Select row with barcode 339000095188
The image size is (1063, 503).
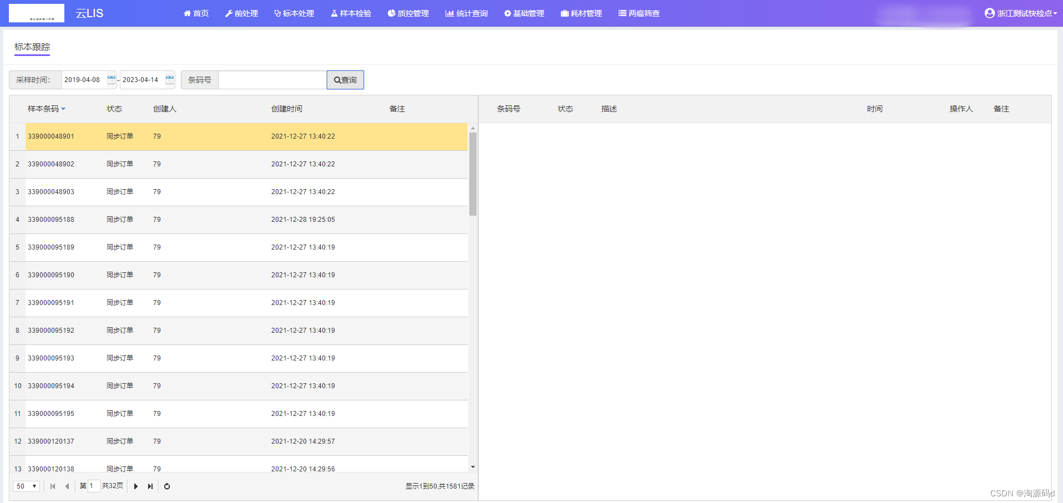coord(239,220)
